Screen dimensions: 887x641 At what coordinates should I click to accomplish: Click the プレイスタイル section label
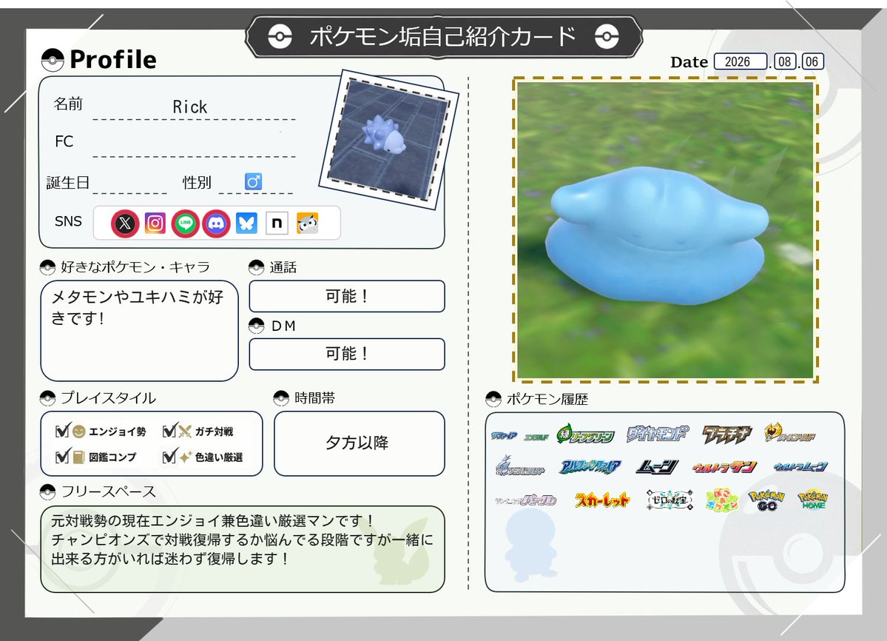coord(108,397)
